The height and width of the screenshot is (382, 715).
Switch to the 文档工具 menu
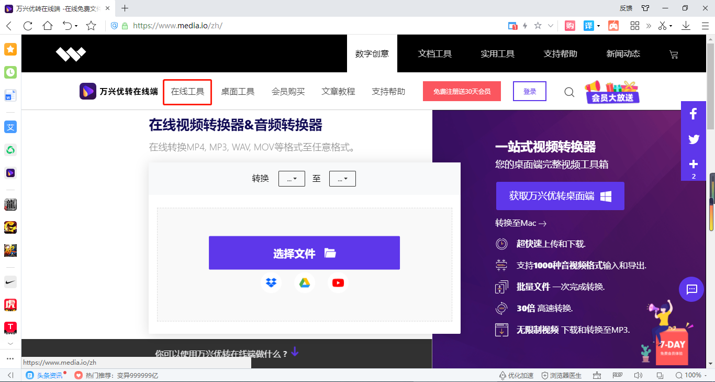click(x=435, y=53)
